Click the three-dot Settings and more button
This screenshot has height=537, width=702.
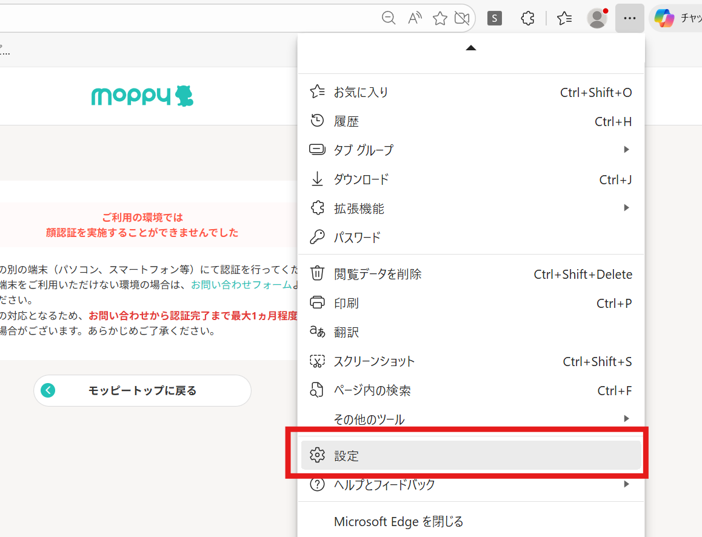[629, 18]
